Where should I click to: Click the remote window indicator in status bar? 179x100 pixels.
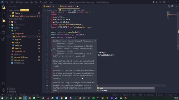(2, 95)
